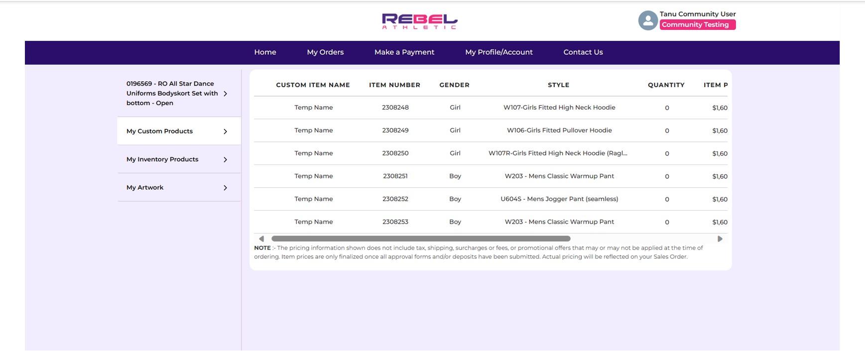Click Temp Name in row 2308252
The width and height of the screenshot is (865, 358).
pos(314,199)
